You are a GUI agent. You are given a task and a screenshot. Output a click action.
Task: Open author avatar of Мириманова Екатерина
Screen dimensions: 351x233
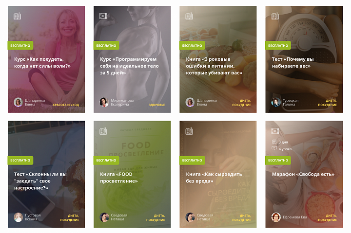click(x=104, y=102)
